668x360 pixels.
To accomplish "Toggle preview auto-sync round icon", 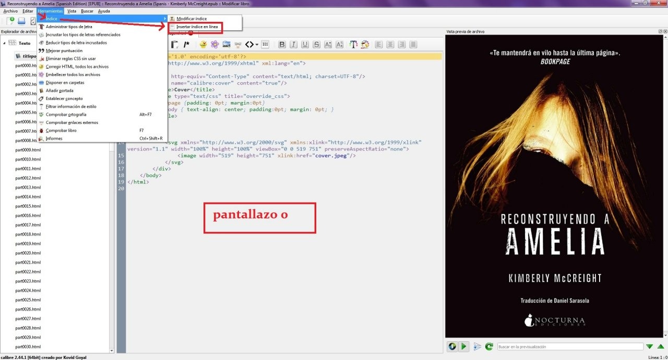I will [x=452, y=346].
